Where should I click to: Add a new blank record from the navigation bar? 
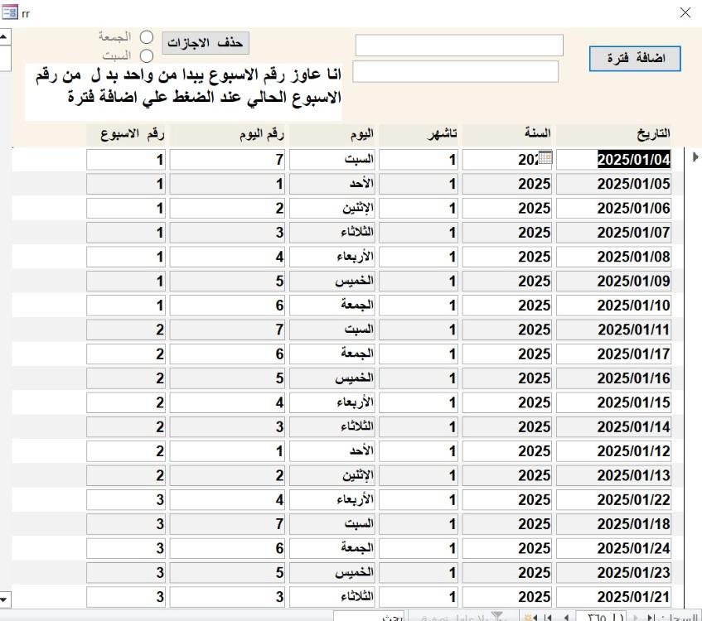[x=531, y=618]
